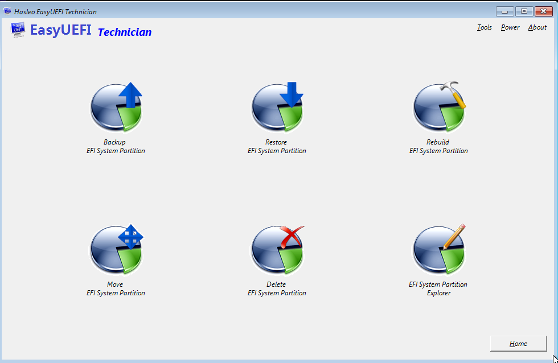Screen dimensions: 558x363
Task: Select Move EFI System Partition icon
Action: tap(116, 249)
